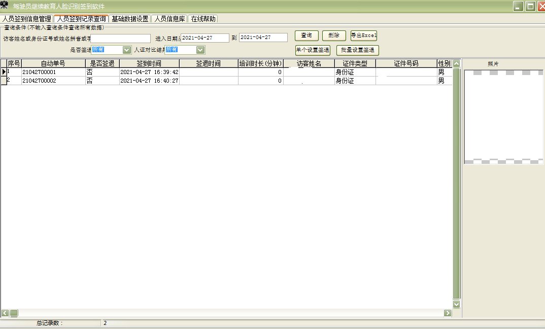The width and height of the screenshot is (545, 329).
Task: Click 总记录数 value 2 in status bar
Action: [105, 323]
